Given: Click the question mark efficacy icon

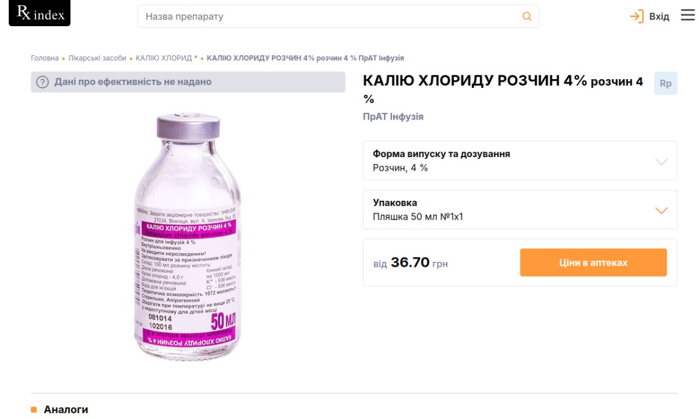Looking at the screenshot, I should 43,82.
